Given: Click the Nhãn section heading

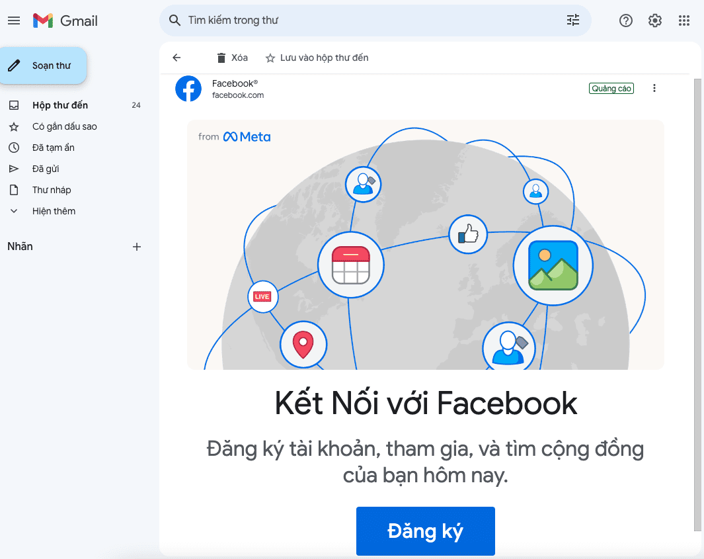Looking at the screenshot, I should point(20,246).
